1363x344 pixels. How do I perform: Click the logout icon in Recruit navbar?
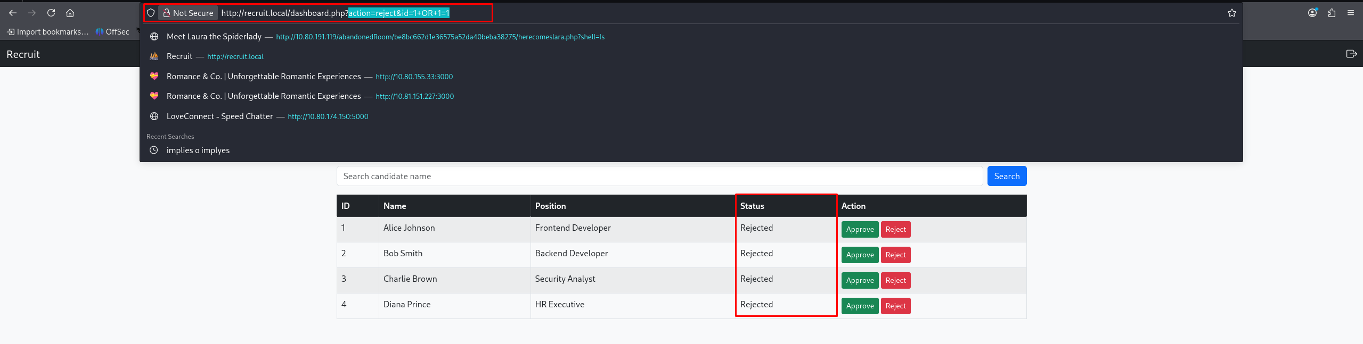(1351, 54)
